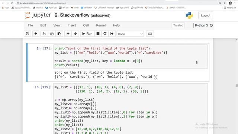Screen dimensions: 238x134
Task: Open the SQL Azure connection bookmark
Action: [x=21, y=7]
